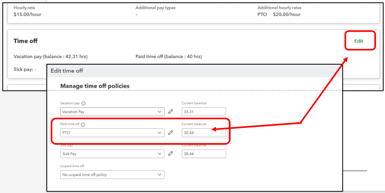The height and width of the screenshot is (193, 385).
Task: Click the Time off section heading
Action: point(25,41)
